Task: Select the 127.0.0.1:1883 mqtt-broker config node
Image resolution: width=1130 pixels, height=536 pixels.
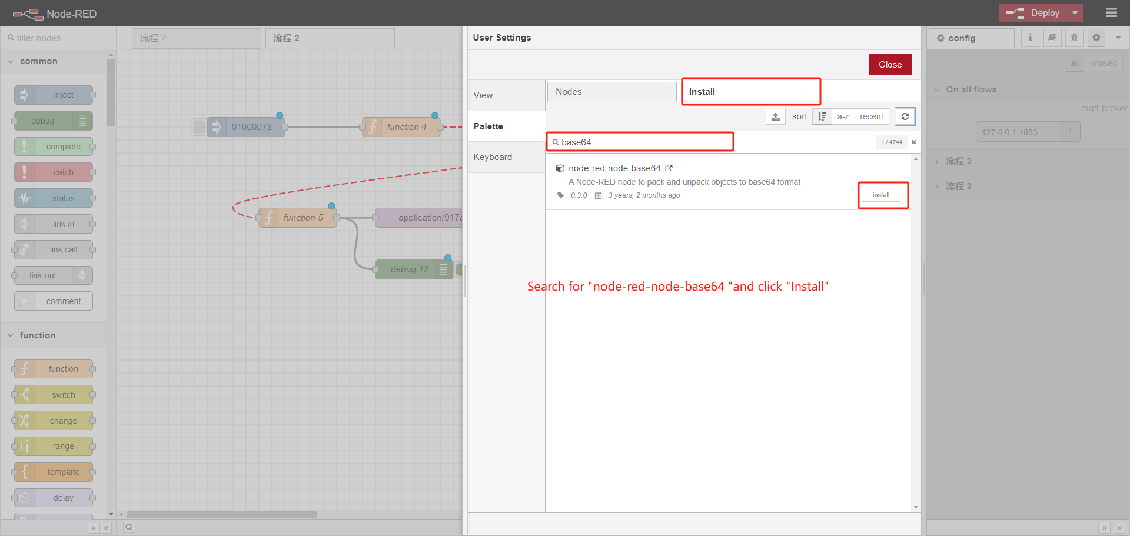Action: (1028, 132)
